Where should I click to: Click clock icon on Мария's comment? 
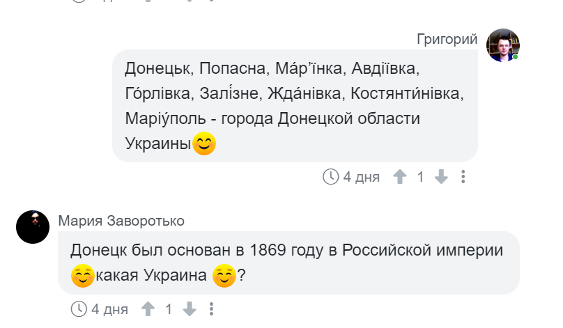[x=79, y=309]
